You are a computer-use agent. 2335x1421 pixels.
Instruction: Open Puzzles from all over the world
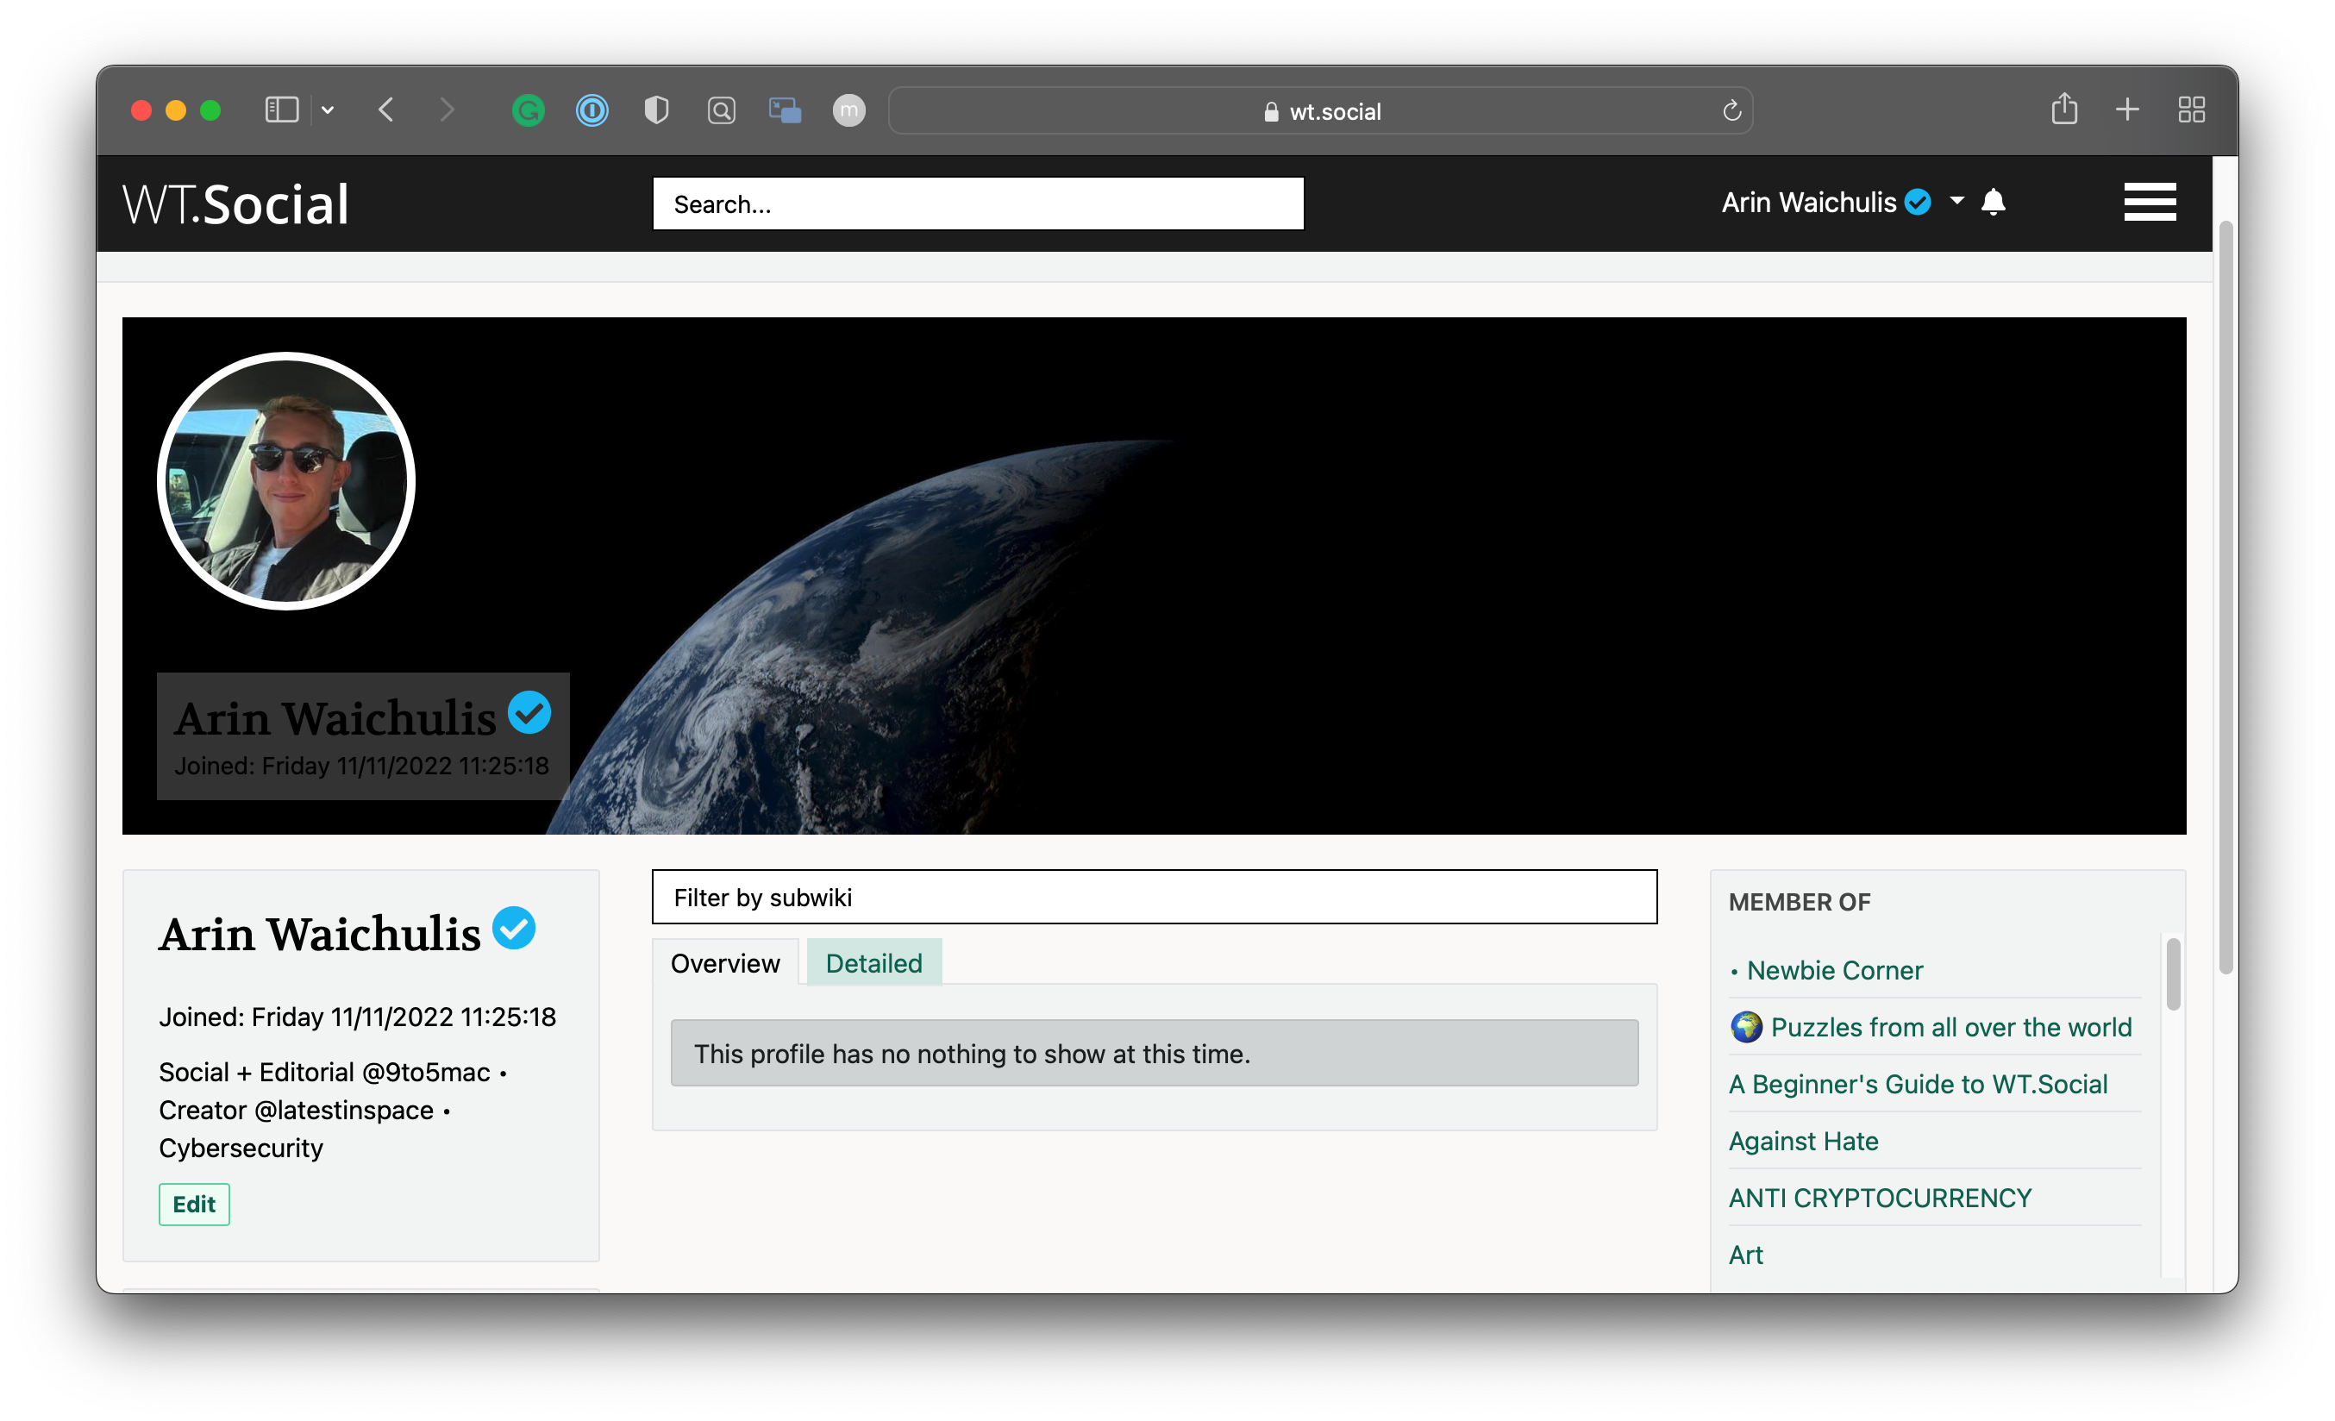point(1951,1027)
